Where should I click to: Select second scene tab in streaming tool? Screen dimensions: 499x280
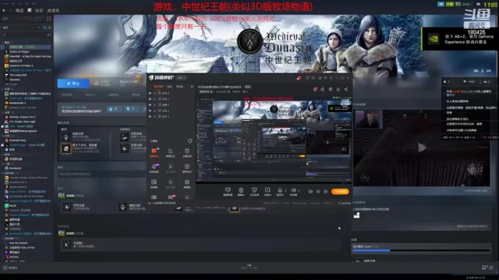[170, 86]
